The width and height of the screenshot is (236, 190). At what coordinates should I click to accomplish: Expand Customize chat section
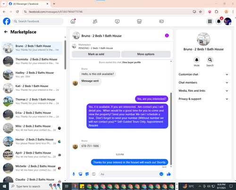[203, 74]
